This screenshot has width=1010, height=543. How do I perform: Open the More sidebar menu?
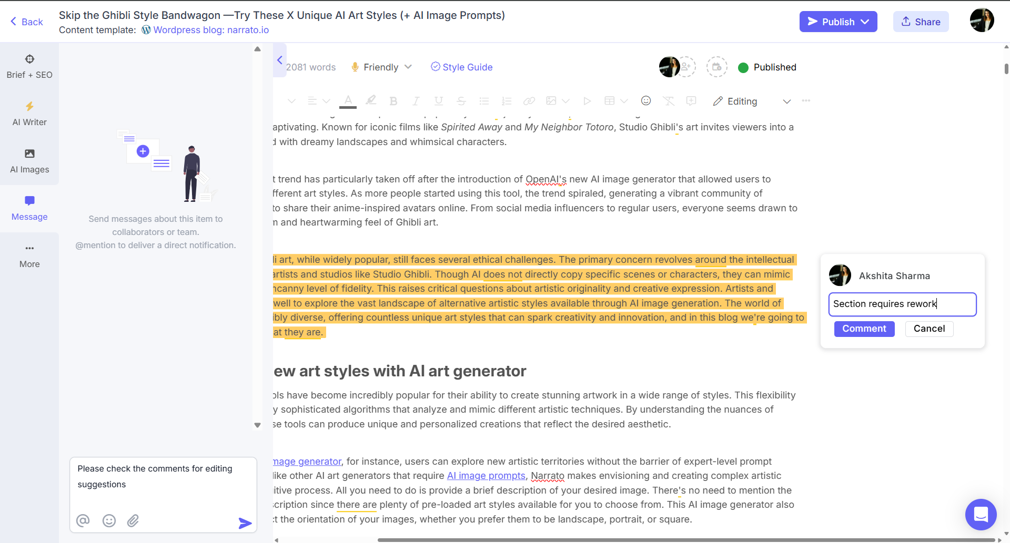click(x=29, y=255)
